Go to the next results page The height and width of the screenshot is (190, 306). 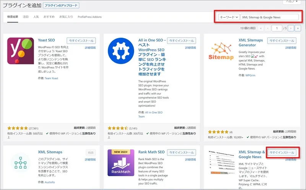click(x=291, y=28)
